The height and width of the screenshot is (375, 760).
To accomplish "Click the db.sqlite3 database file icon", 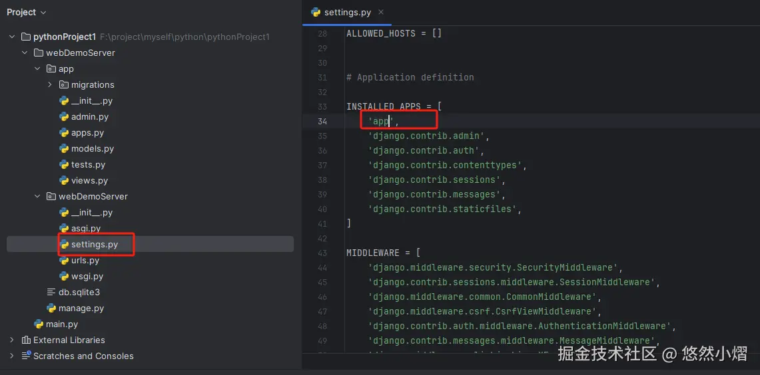I will (x=51, y=293).
